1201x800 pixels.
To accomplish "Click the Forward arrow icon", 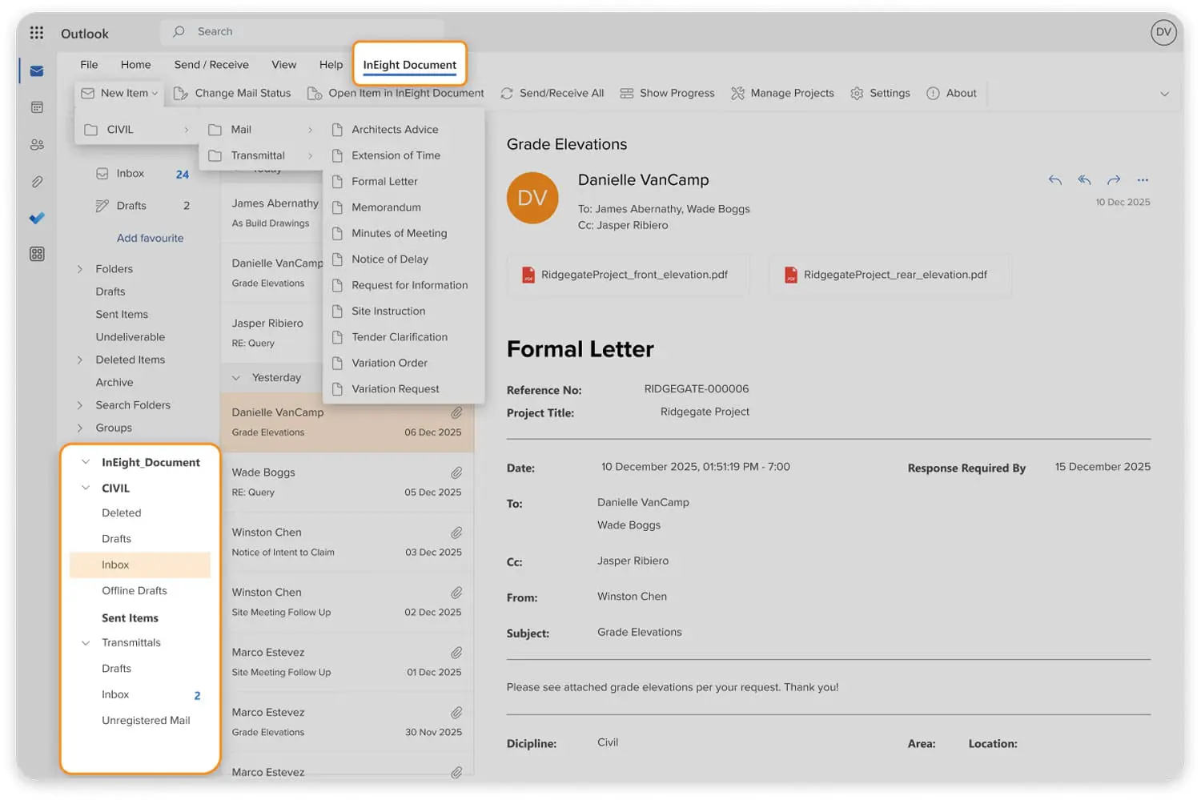I will (x=1114, y=180).
